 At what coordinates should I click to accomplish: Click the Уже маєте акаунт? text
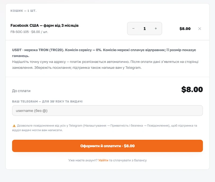point(83,160)
